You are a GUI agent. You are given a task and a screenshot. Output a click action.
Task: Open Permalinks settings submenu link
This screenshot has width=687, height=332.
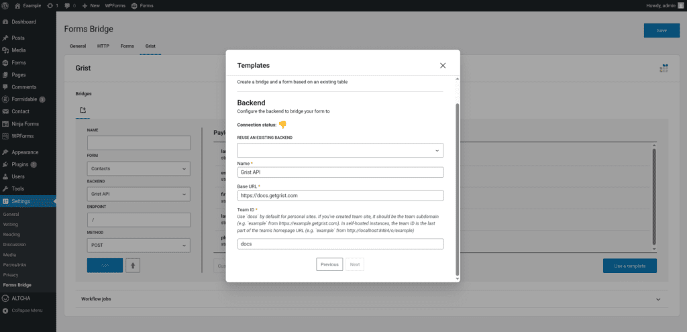tap(14, 265)
